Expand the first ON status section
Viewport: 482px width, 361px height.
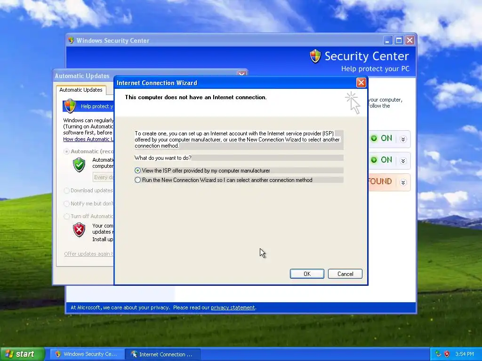(x=403, y=139)
